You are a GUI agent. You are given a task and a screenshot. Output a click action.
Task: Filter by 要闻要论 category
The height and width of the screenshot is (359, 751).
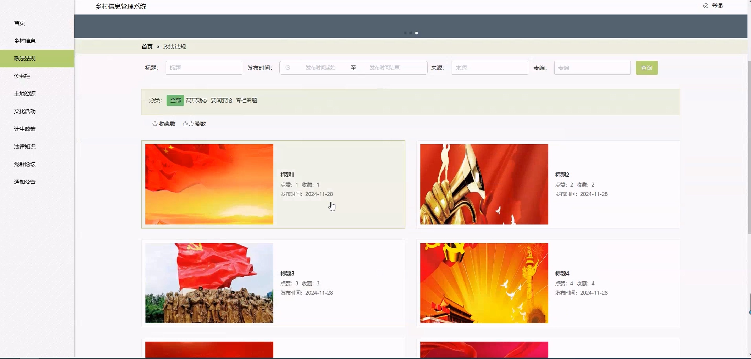coord(222,100)
